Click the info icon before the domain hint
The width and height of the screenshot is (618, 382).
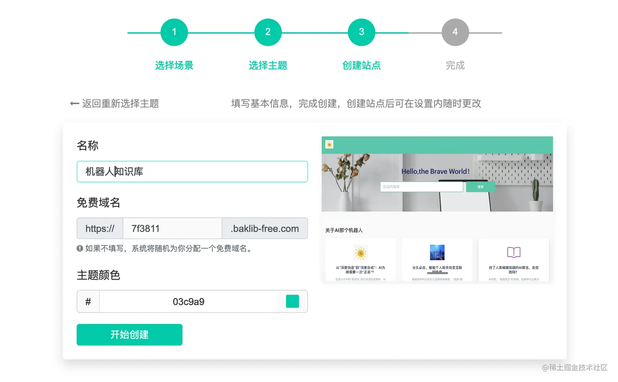80,248
